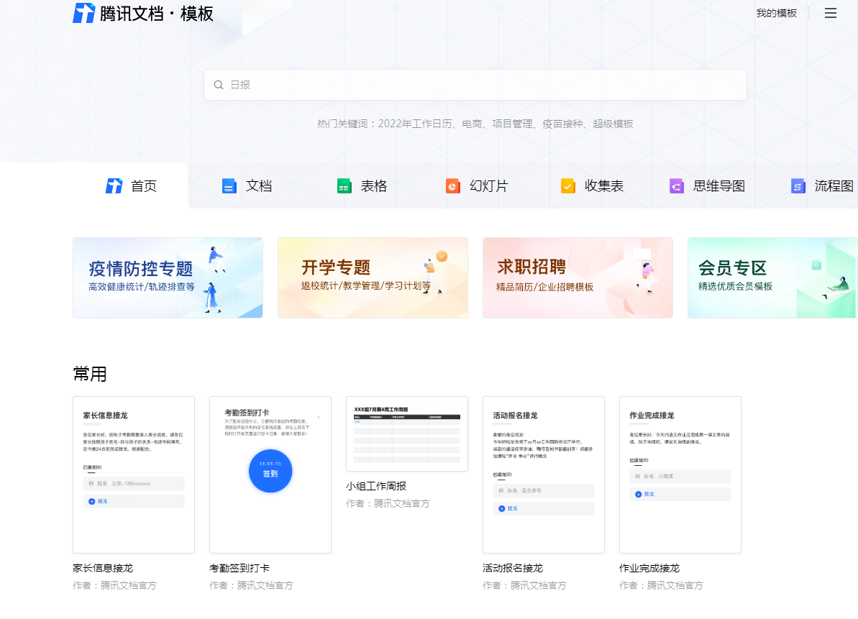
Task: Click hot keyword 2022年工作日历
Action: point(415,124)
